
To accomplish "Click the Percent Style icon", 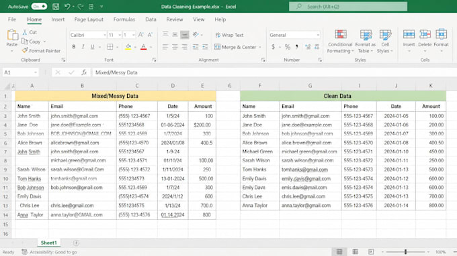I will pyautogui.click(x=288, y=47).
